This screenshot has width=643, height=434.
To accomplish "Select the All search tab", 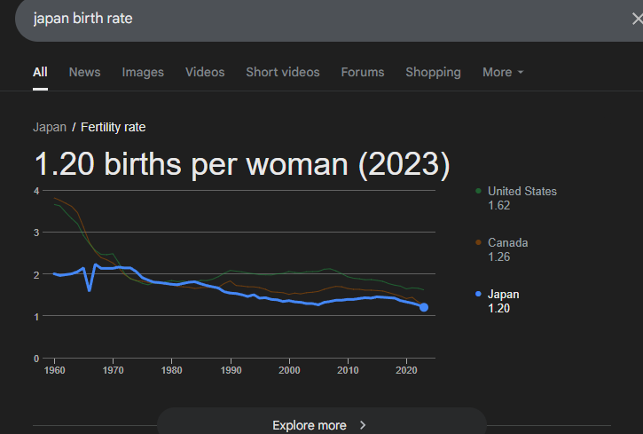I will 40,72.
